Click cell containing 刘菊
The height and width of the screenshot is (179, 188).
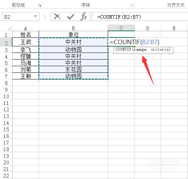pos(25,69)
